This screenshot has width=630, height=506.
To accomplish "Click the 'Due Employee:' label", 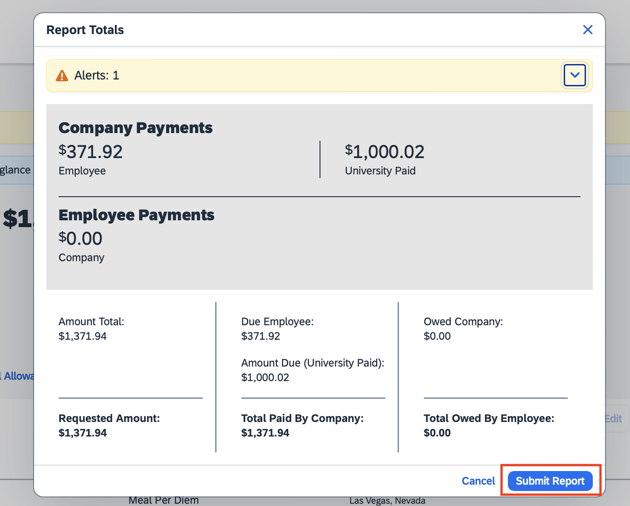I will coord(277,322).
